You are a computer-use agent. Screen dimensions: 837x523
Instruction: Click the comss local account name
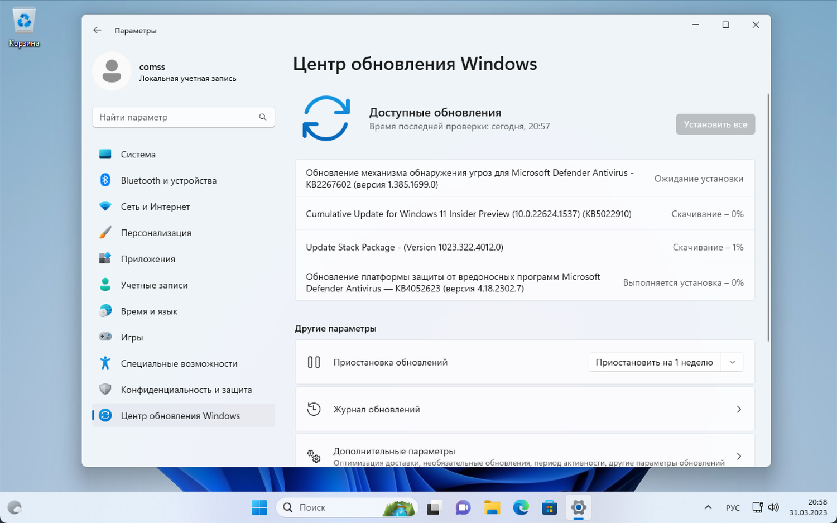click(x=152, y=67)
